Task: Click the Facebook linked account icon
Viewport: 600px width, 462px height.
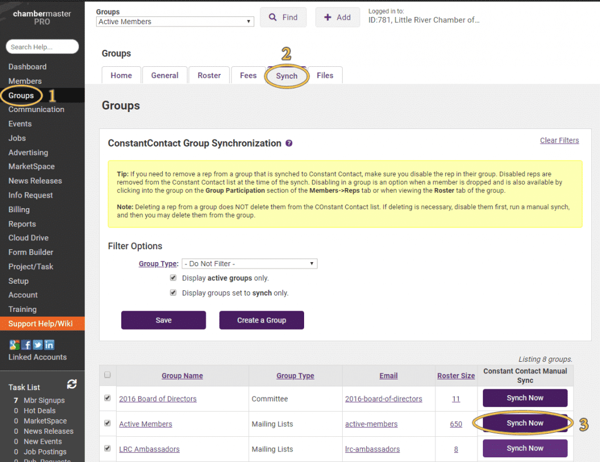Action: click(26, 345)
